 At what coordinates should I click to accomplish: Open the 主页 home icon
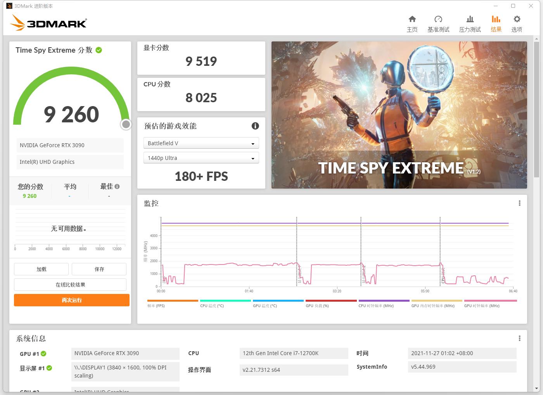click(412, 22)
